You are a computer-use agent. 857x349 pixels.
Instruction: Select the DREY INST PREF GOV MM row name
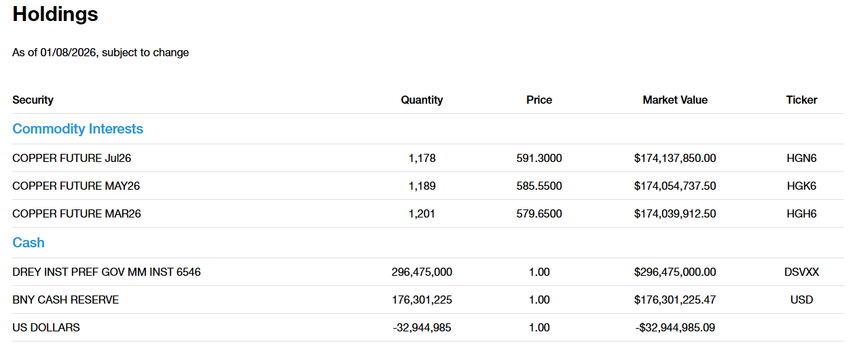[x=107, y=272]
